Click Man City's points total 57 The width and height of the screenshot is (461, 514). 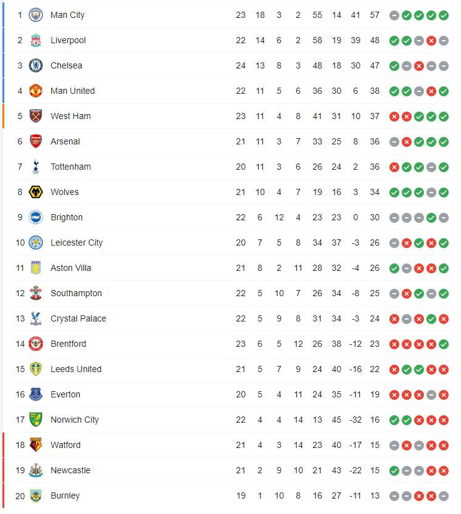[x=375, y=15]
